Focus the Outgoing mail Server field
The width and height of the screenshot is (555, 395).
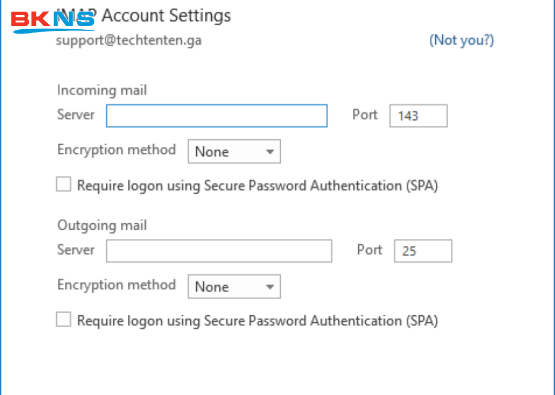click(218, 251)
